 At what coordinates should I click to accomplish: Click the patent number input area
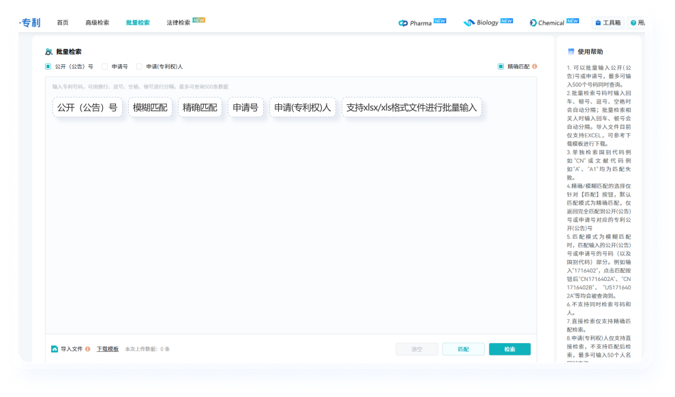pos(291,205)
